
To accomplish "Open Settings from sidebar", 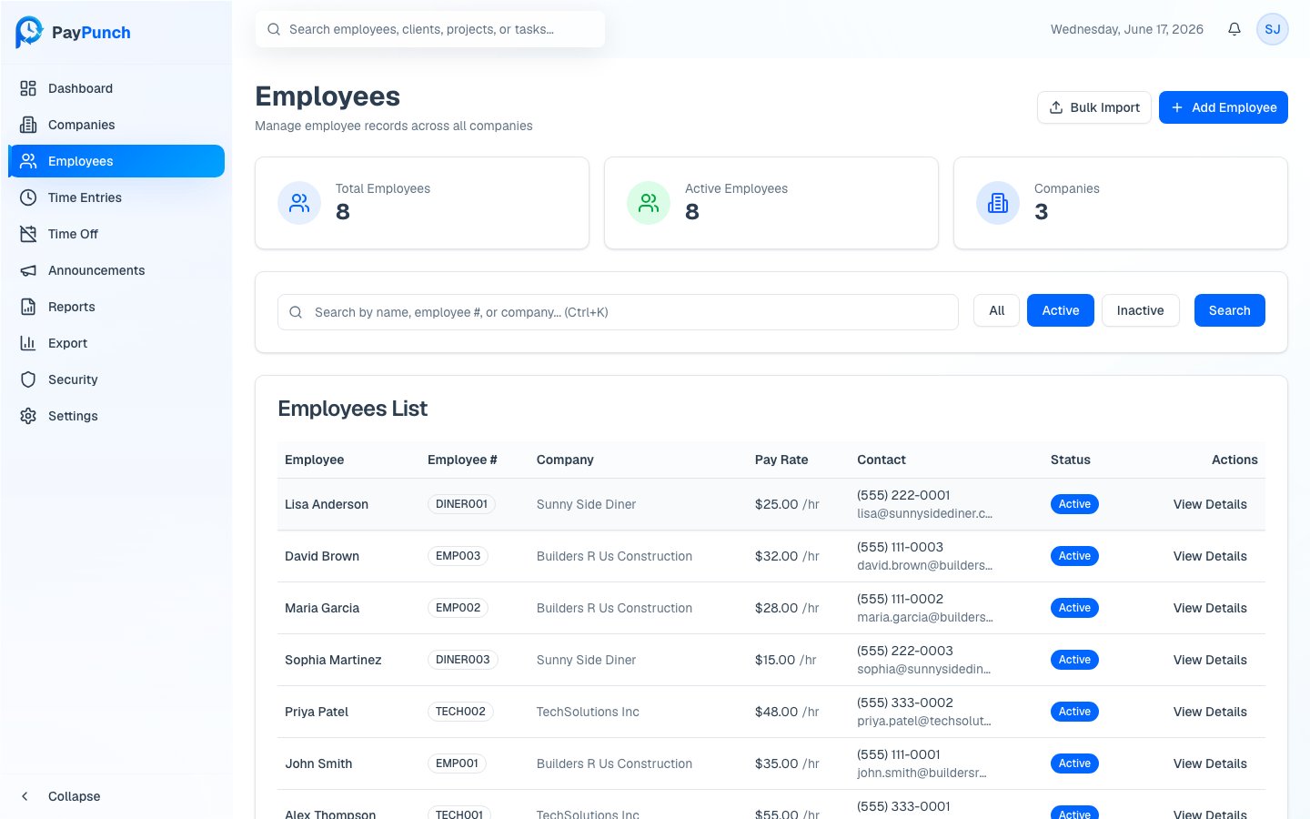I will pyautogui.click(x=116, y=416).
